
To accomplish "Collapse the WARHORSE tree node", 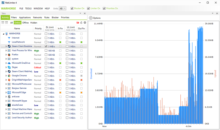I will coord(4,34).
